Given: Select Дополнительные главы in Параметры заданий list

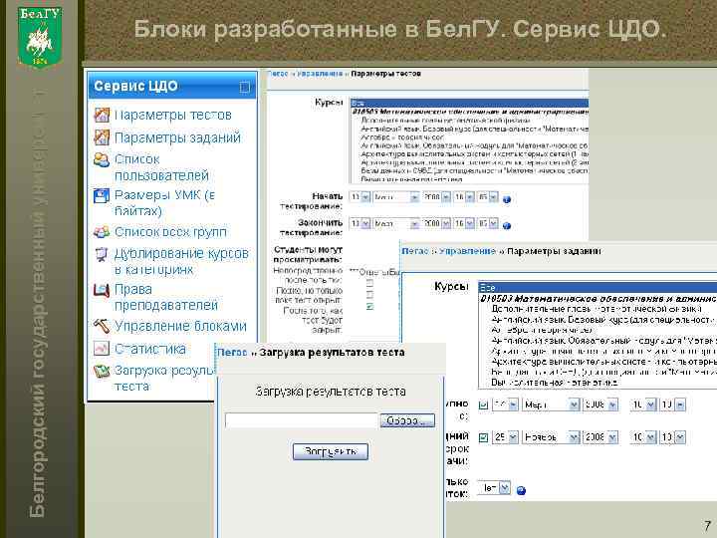Looking at the screenshot, I should (597, 309).
